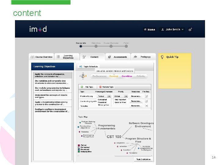Click the book icon on Course Overview
Image resolution: width=220 pixels, height=165 pixels.
32,57
